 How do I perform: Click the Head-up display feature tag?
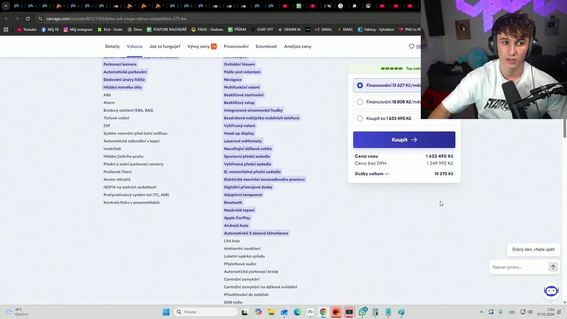tap(239, 133)
